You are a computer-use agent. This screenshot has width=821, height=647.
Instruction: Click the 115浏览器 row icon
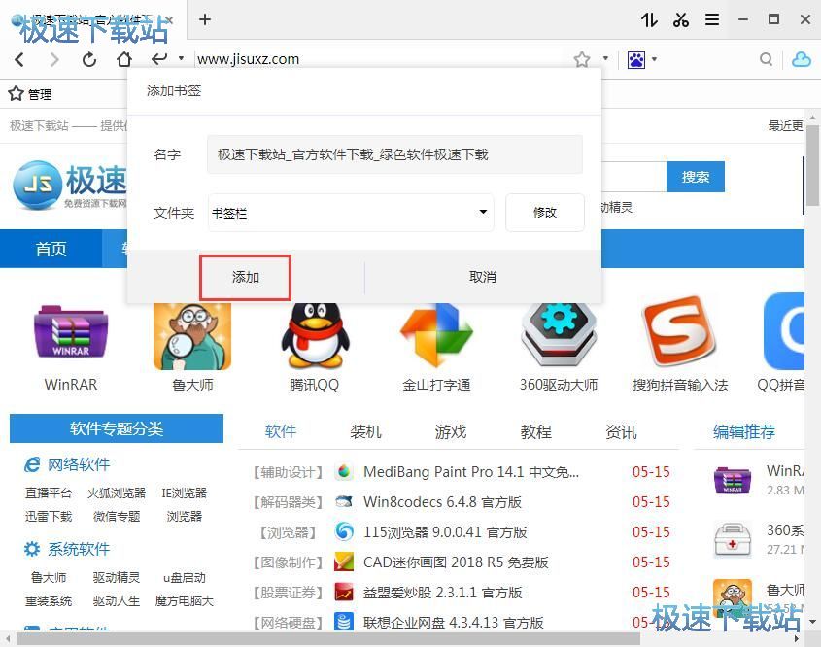tap(344, 532)
